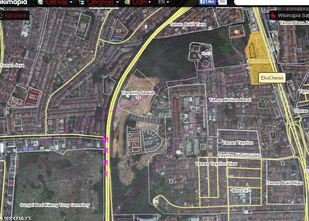Click the Tiarahills Semi D place label
Image resolution: width=309 pixels, height=221 pixels.
coord(138,93)
